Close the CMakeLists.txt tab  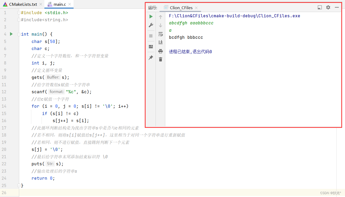(40, 4)
